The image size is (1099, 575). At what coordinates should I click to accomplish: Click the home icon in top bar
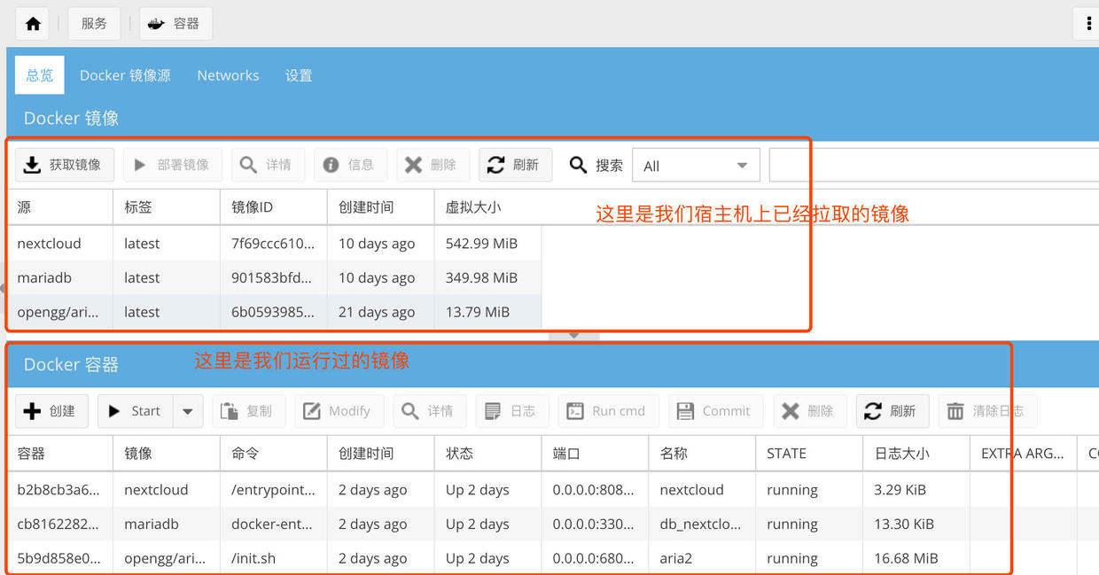coord(32,23)
